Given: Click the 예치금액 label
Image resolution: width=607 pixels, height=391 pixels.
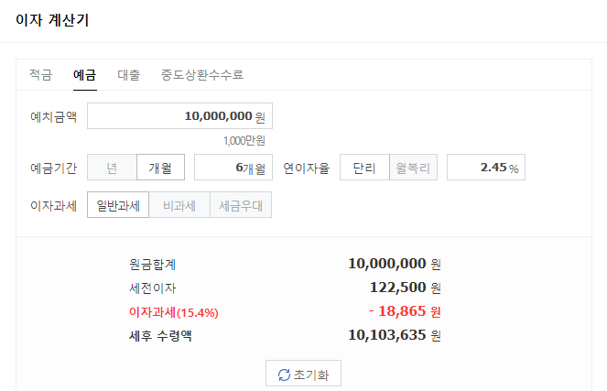Looking at the screenshot, I should click(54, 116).
